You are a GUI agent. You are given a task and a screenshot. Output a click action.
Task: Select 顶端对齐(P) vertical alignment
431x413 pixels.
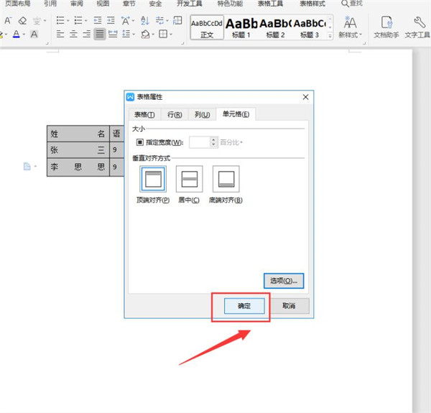[x=153, y=179]
